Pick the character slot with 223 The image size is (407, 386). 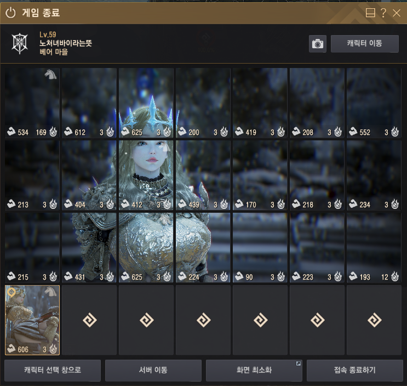317,247
